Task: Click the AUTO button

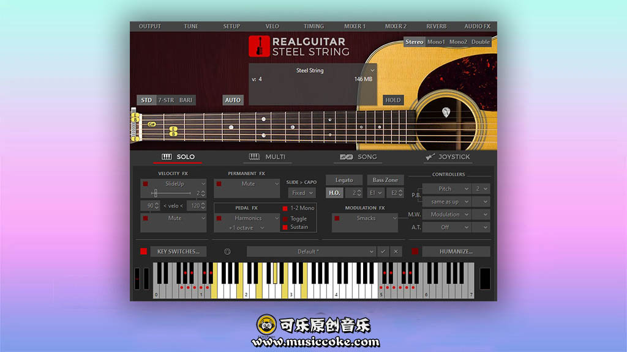Action: pos(233,100)
